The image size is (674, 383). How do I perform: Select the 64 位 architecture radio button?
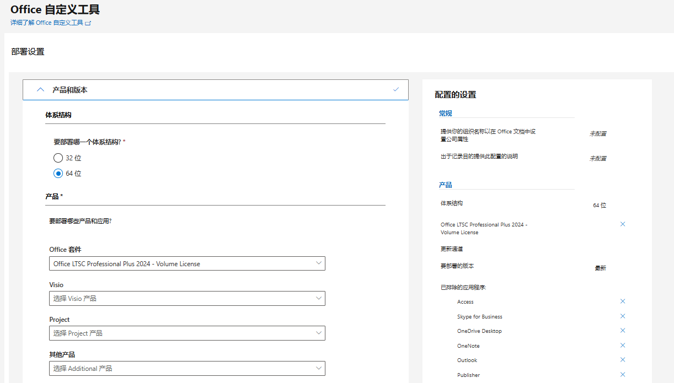[x=58, y=173]
